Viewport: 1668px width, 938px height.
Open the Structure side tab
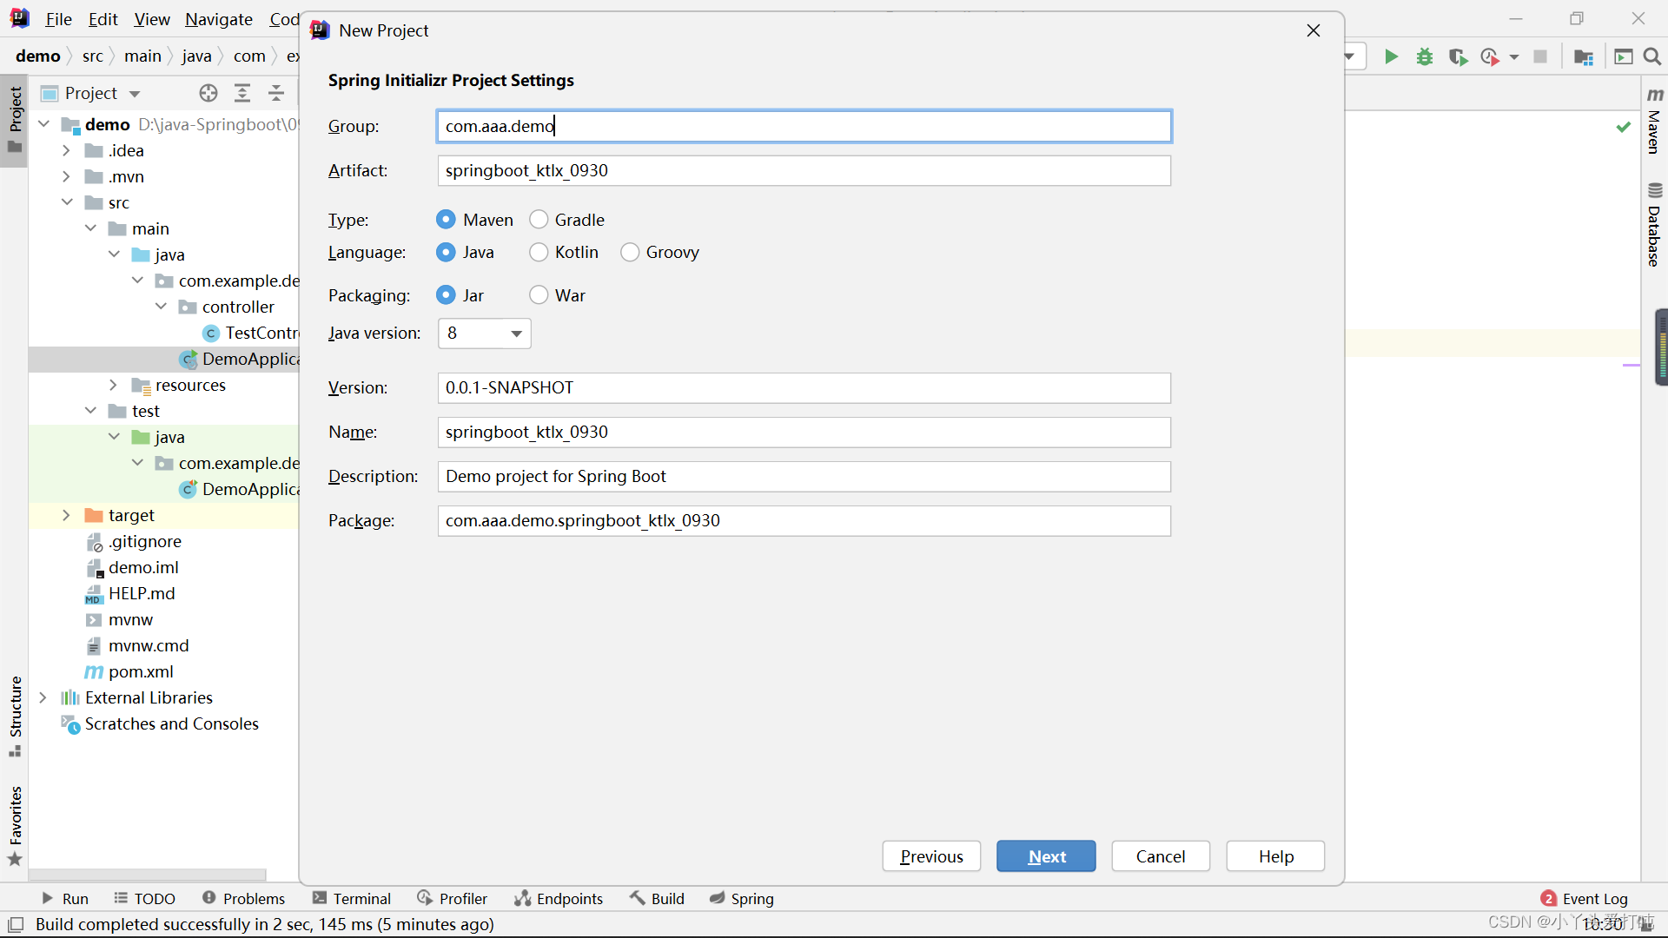(x=15, y=717)
